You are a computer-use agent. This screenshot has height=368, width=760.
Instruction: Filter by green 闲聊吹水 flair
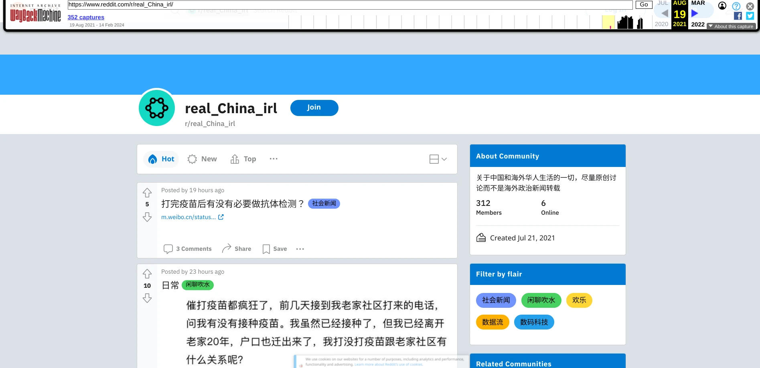[541, 300]
